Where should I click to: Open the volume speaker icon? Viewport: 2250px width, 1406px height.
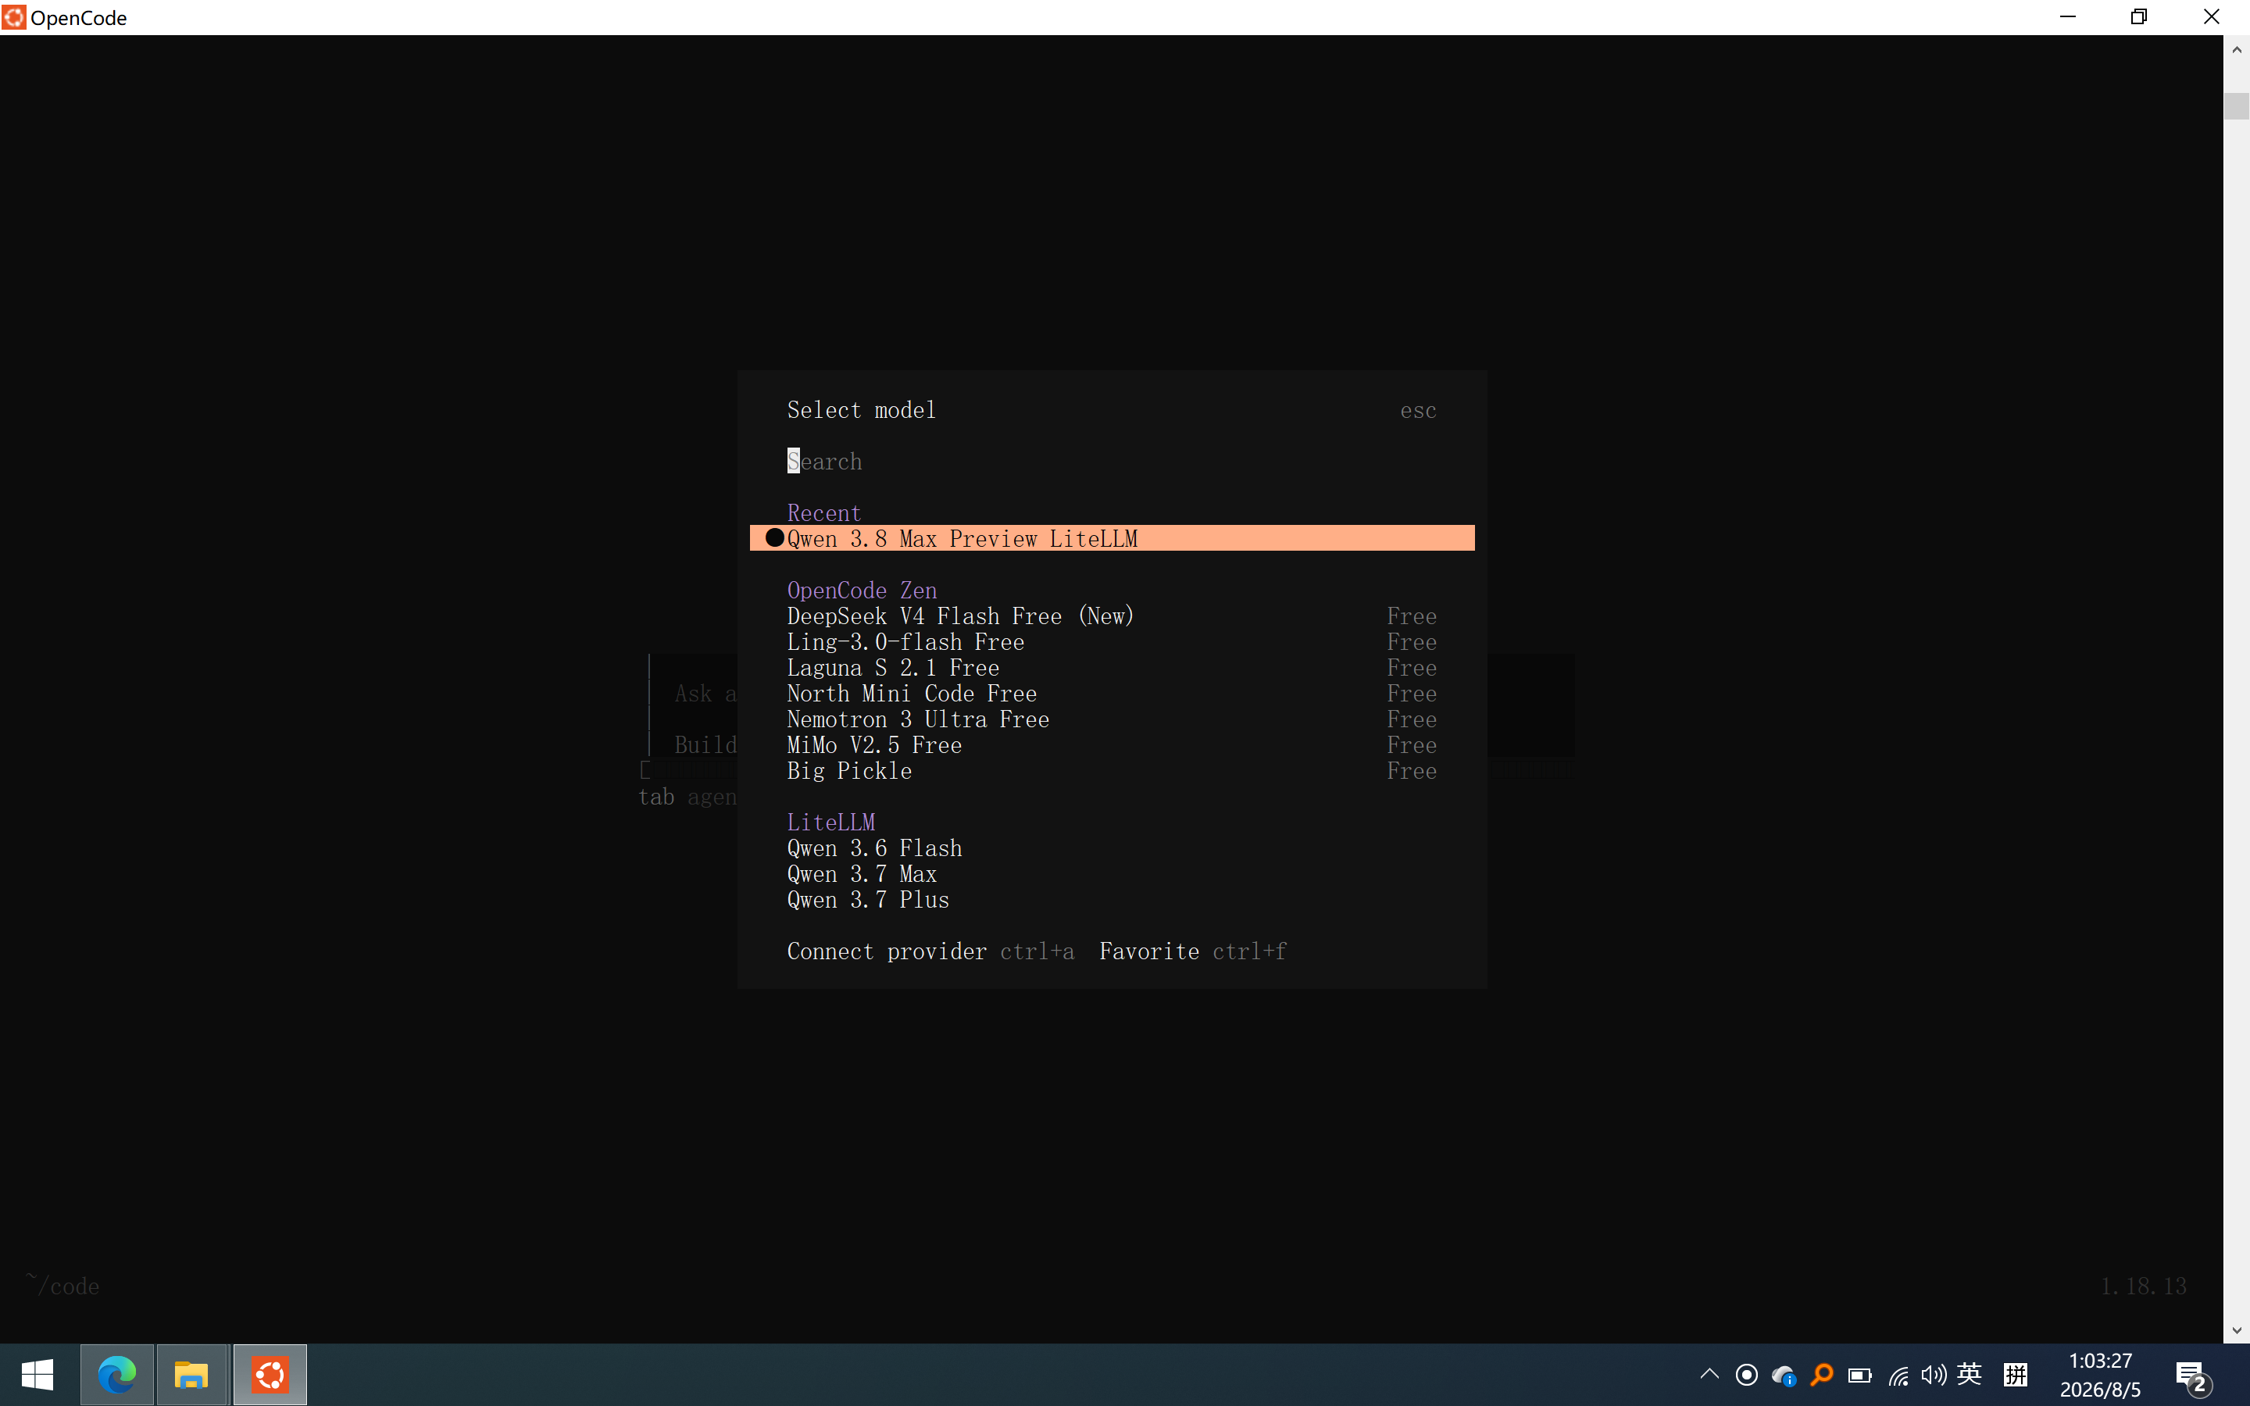pos(1934,1376)
